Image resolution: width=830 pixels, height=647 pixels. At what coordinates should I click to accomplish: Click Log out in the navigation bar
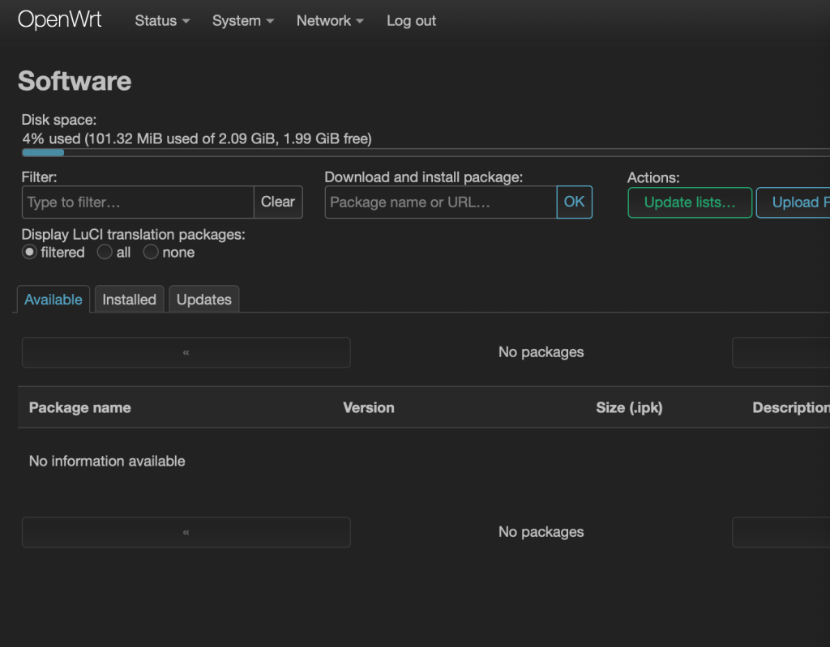411,21
